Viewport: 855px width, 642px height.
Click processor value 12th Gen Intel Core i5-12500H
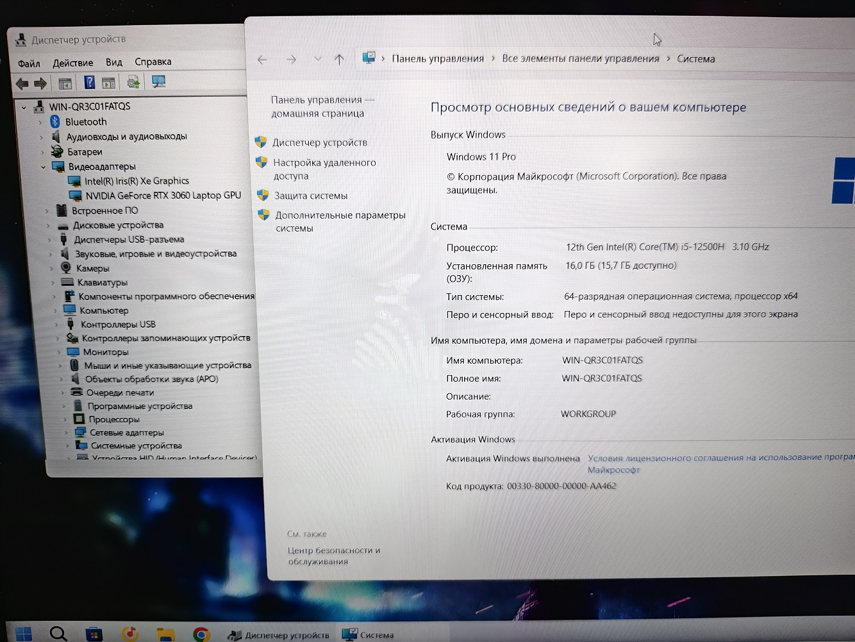(x=667, y=247)
